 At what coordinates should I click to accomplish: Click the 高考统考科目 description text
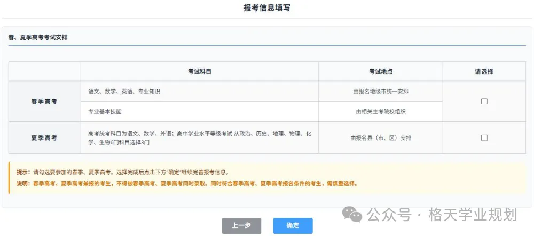point(200,138)
